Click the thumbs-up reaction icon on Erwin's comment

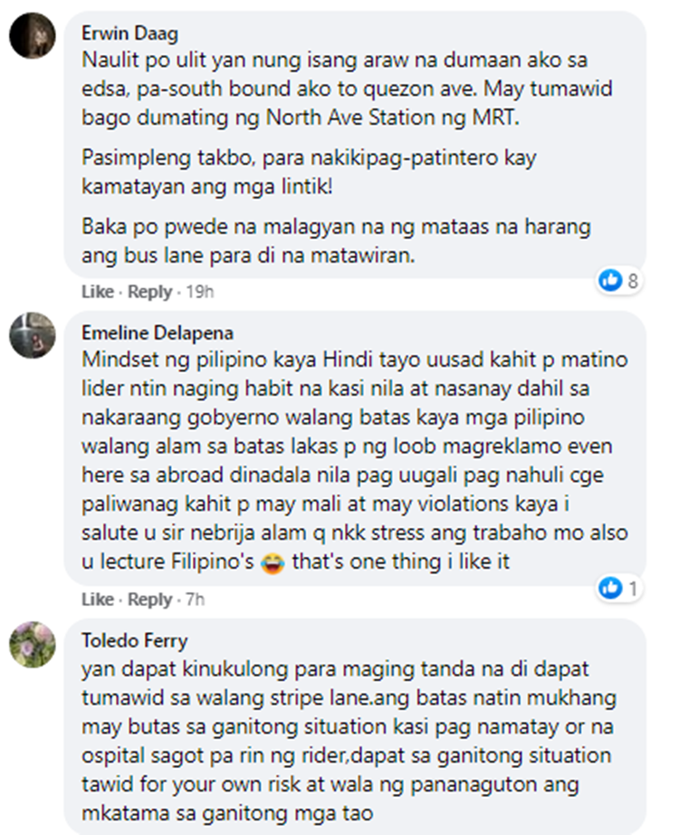(611, 281)
